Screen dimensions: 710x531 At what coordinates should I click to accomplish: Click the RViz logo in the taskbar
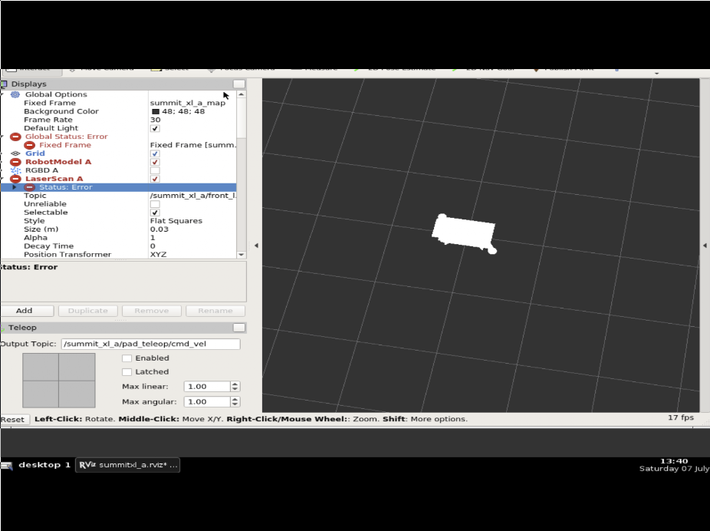click(x=87, y=465)
